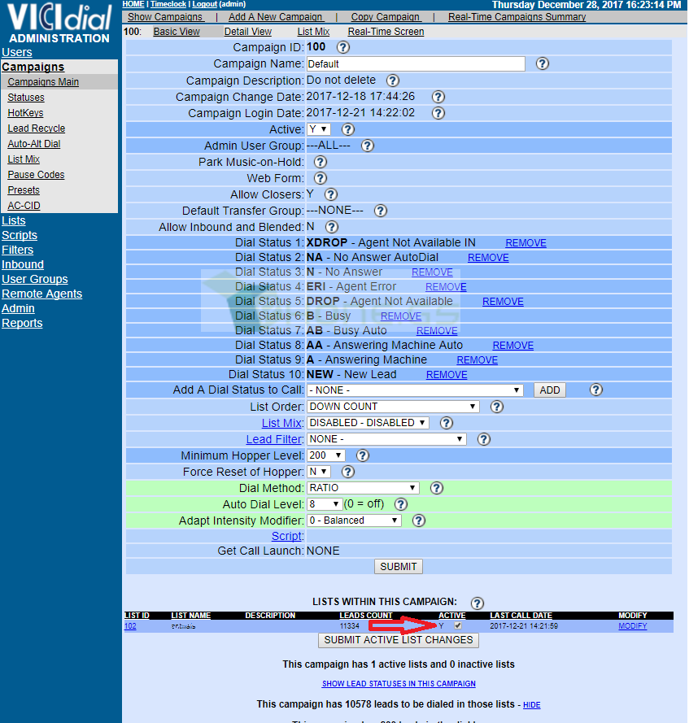Switch to Detail View tab
Image resolution: width=689 pixels, height=723 pixels.
pyautogui.click(x=247, y=32)
